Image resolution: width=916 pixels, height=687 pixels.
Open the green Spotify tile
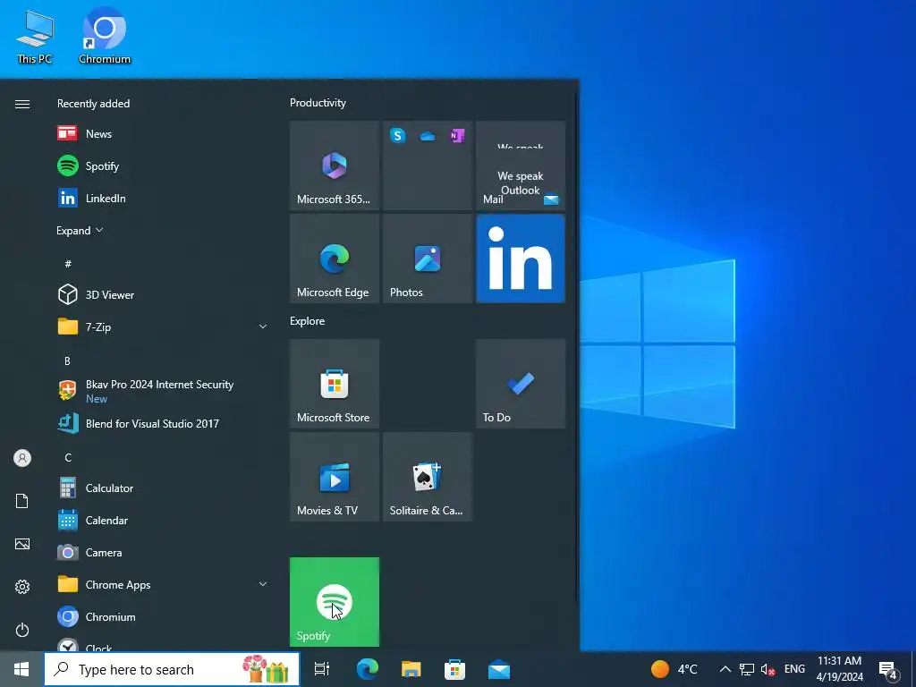[335, 602]
